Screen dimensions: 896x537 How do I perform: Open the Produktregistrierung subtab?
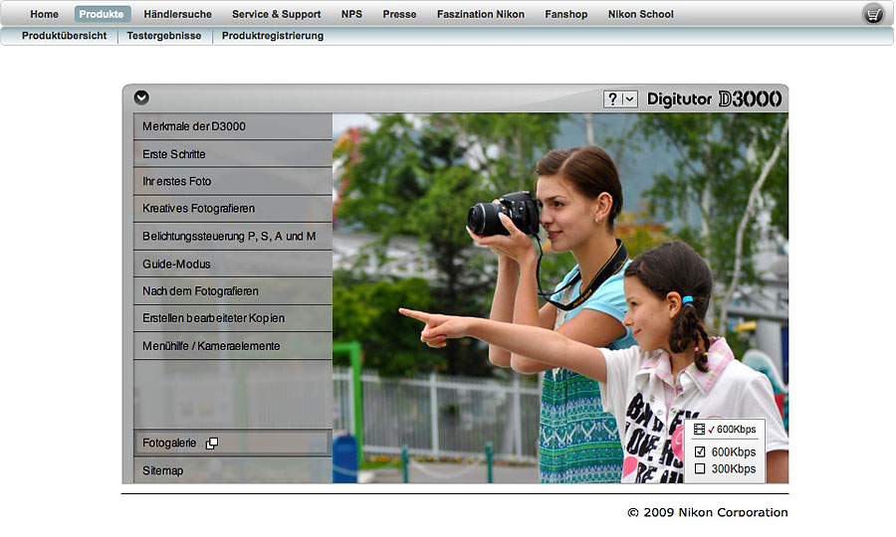[x=272, y=36]
